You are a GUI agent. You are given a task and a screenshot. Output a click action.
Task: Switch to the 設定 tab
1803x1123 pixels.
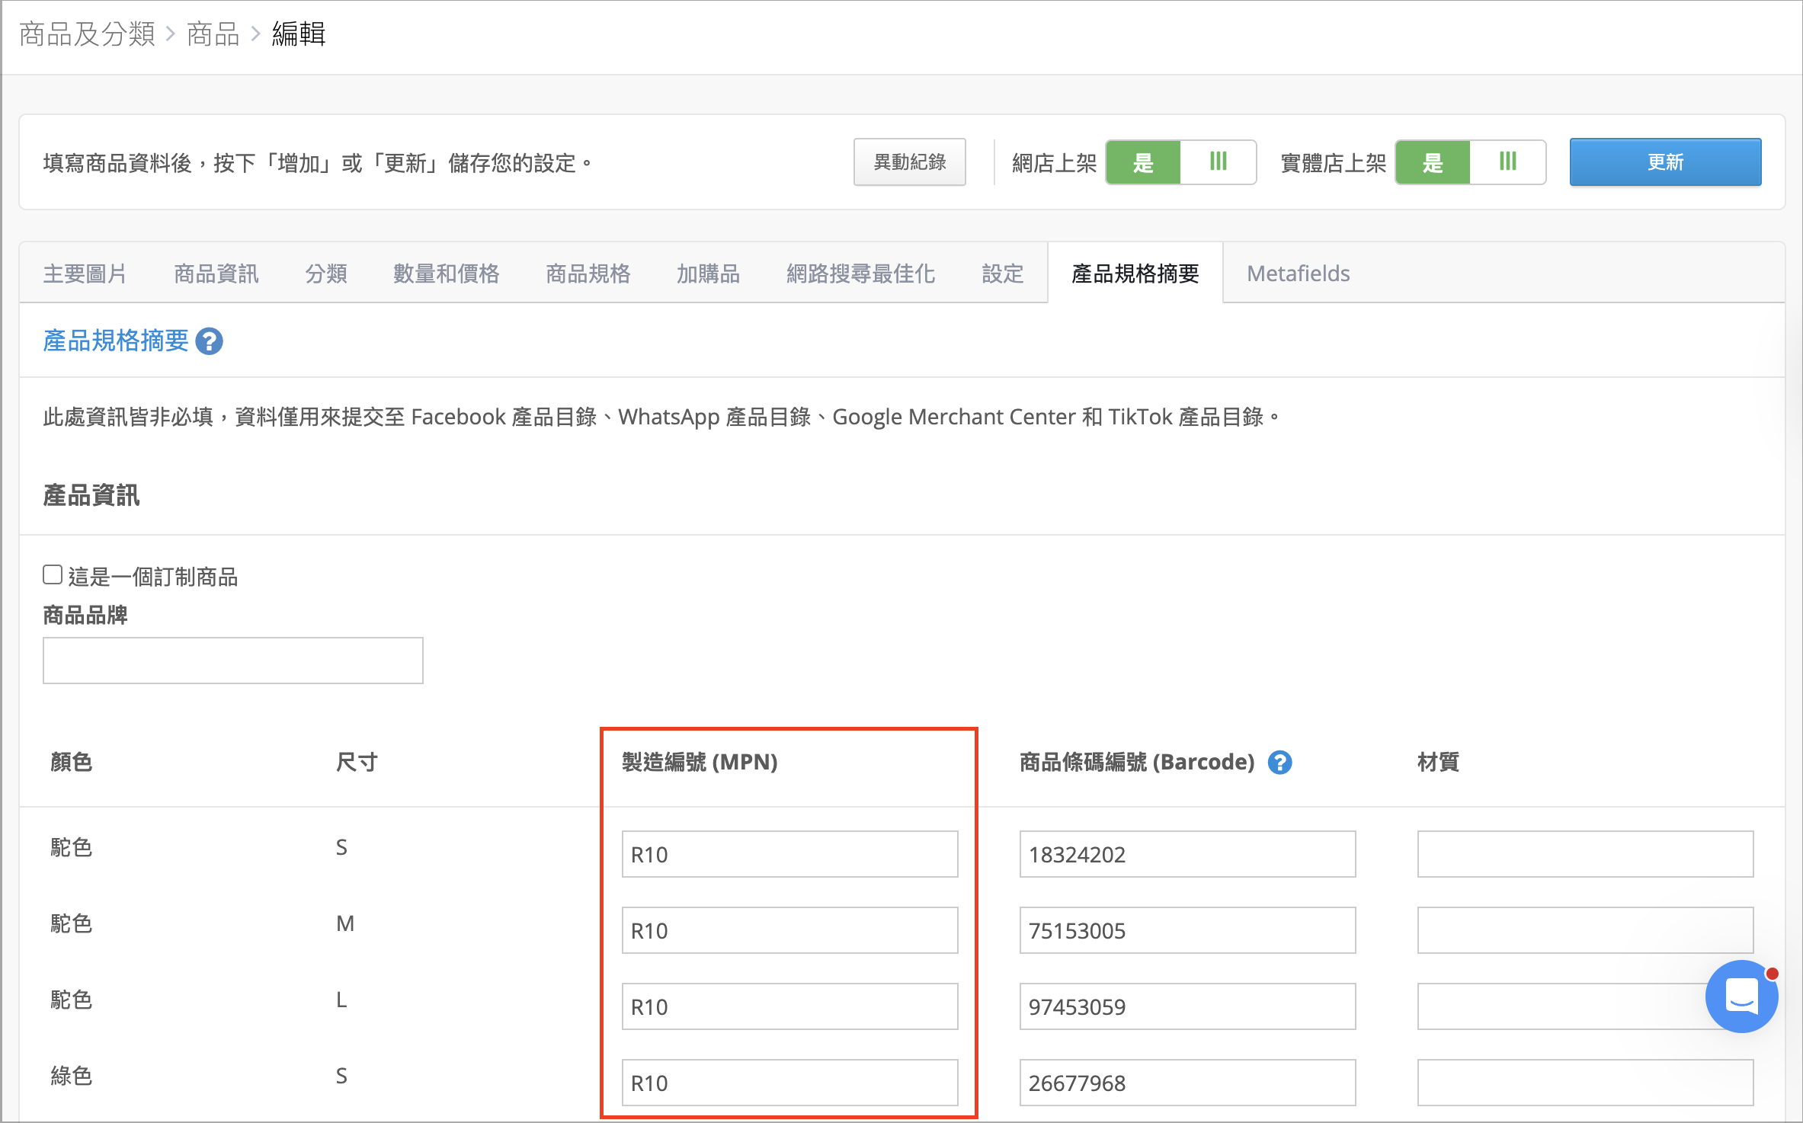1003,274
